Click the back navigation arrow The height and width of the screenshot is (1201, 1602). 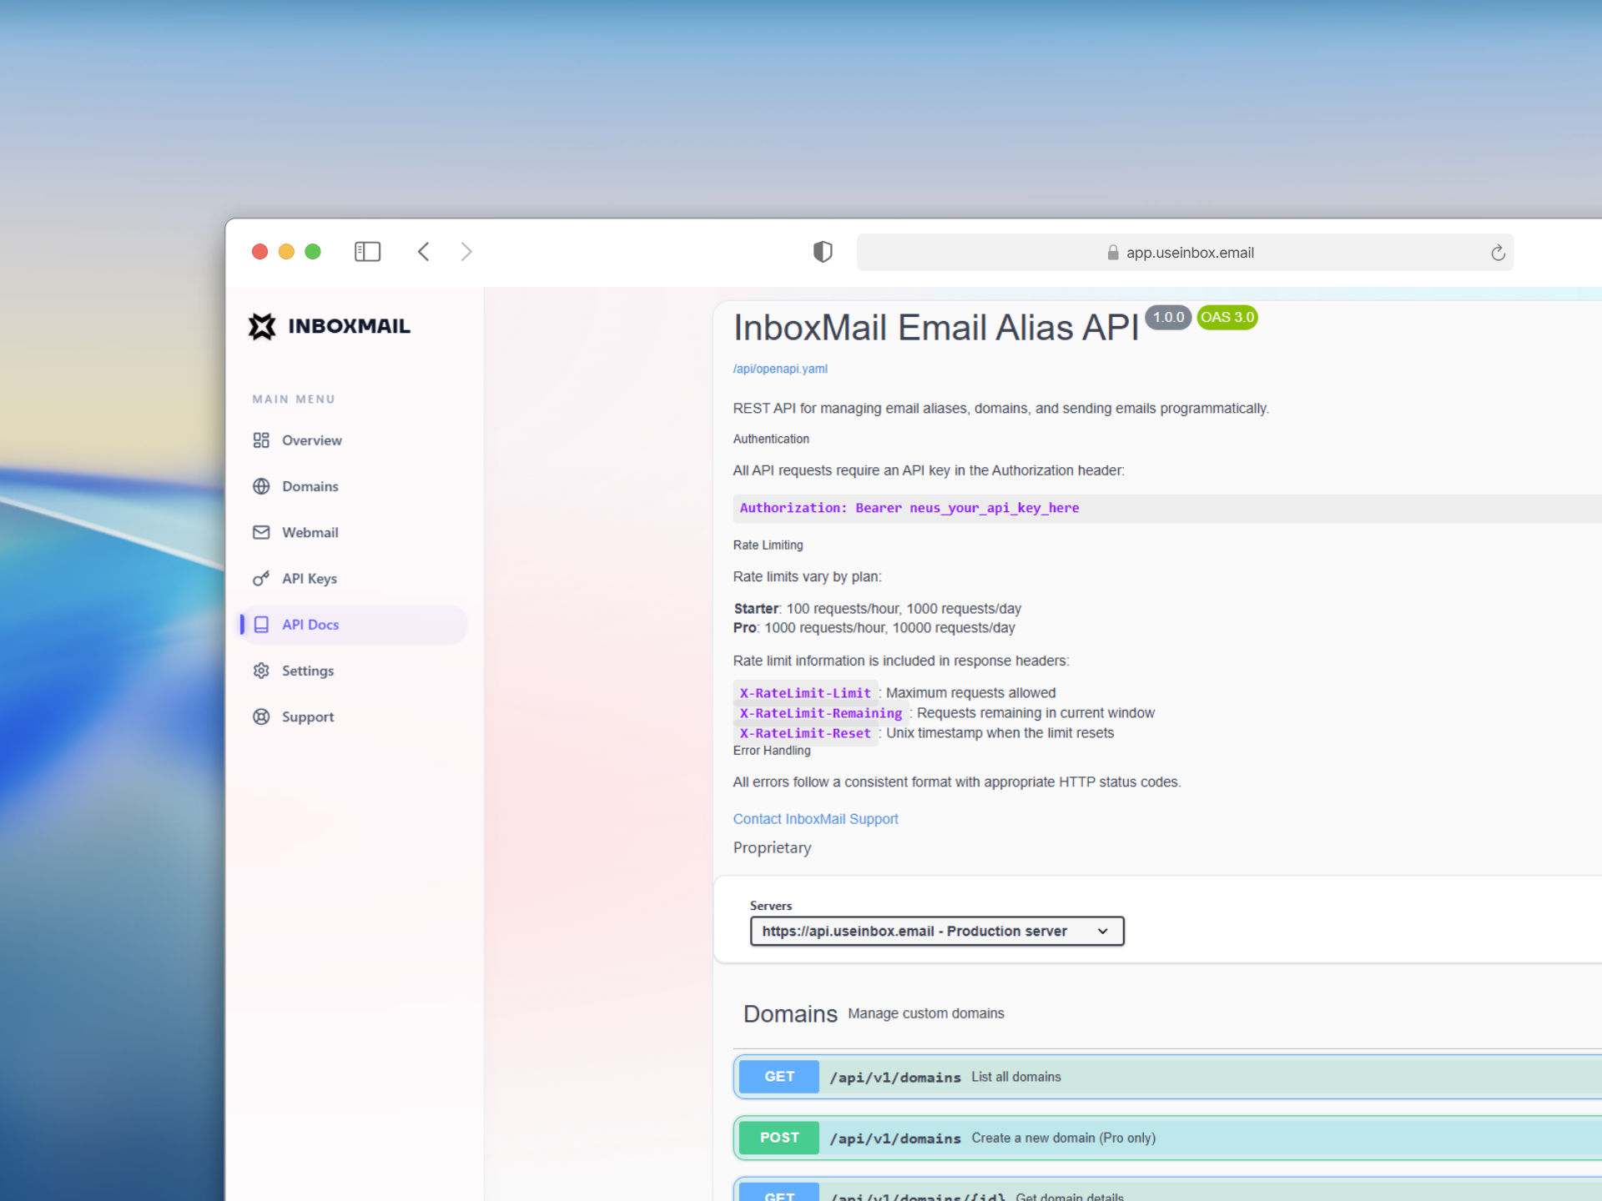pyautogui.click(x=423, y=251)
